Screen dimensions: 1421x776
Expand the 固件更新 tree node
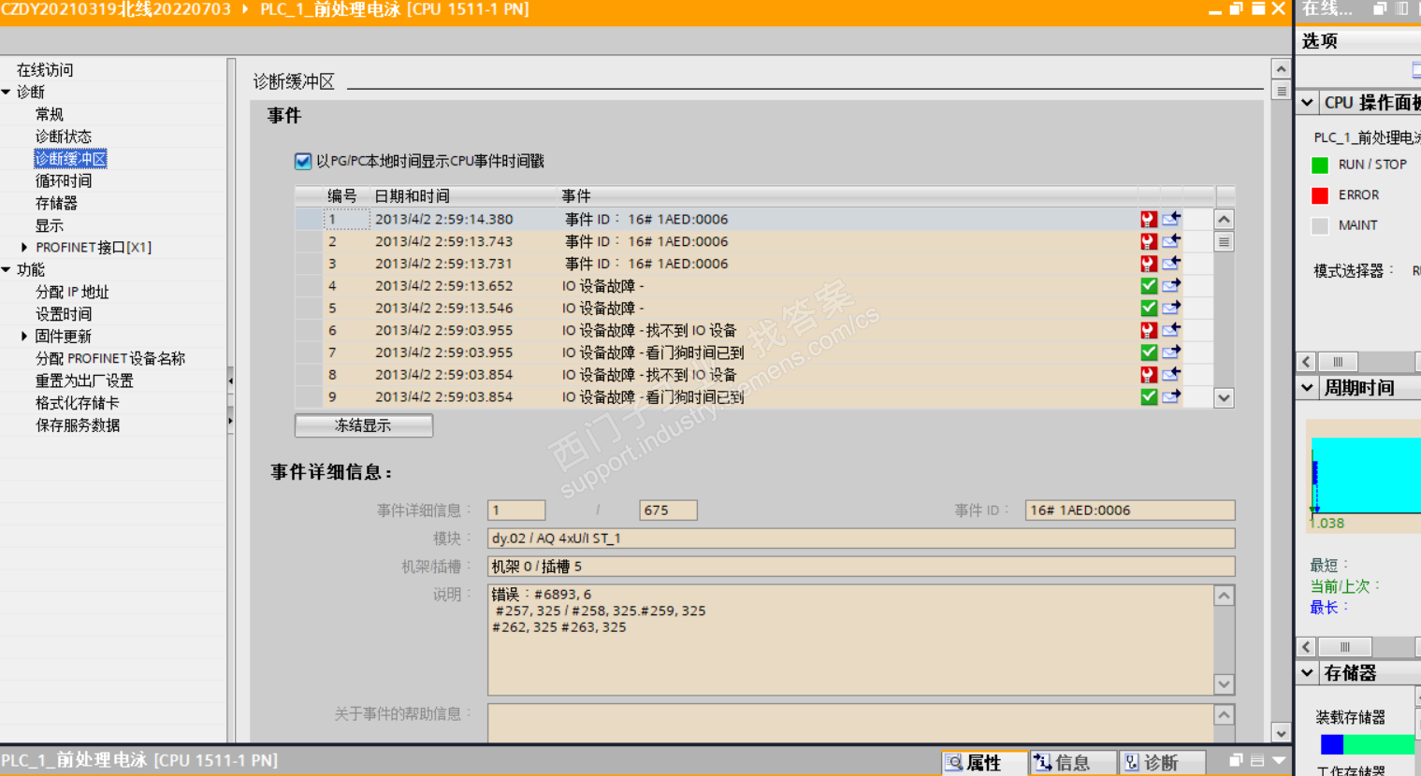point(24,337)
